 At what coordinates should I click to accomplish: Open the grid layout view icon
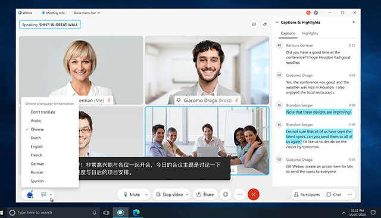(254, 24)
